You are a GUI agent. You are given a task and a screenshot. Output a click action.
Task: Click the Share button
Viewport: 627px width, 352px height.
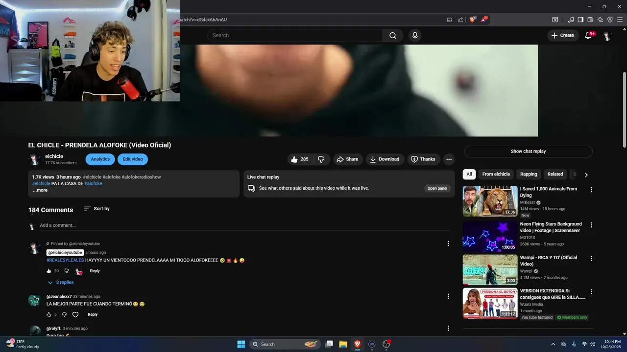coord(347,159)
